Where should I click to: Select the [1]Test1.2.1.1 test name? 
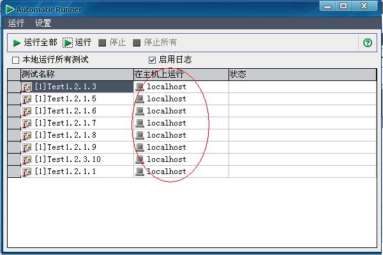66,171
